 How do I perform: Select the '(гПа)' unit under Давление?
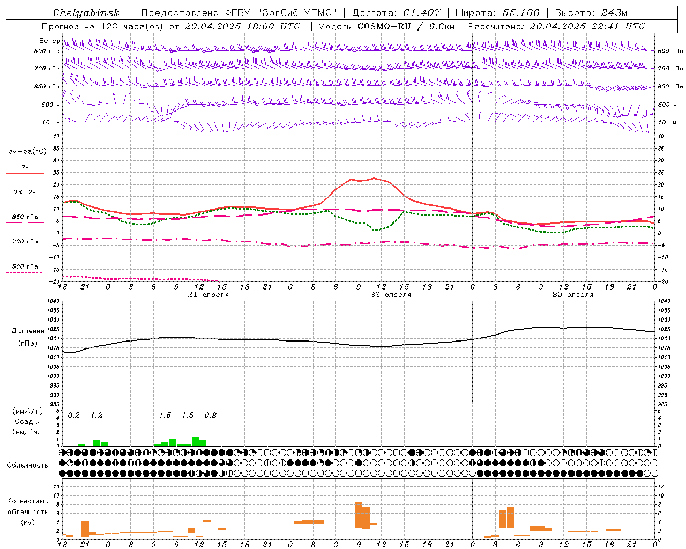coord(28,344)
